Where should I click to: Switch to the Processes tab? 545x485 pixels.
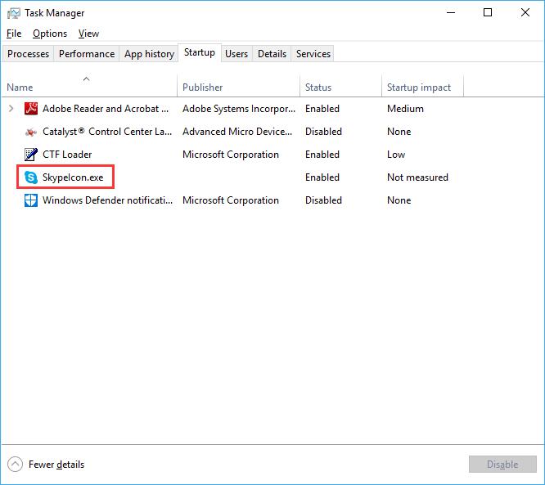pyautogui.click(x=28, y=54)
